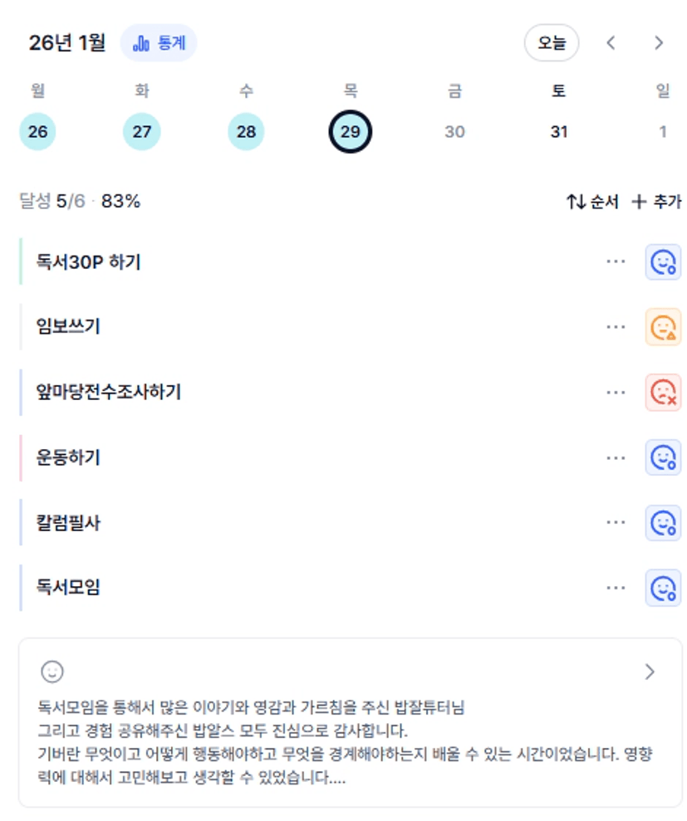687x821 pixels.
Task: Toggle status face for 독서30P 하기
Action: pyautogui.click(x=663, y=262)
